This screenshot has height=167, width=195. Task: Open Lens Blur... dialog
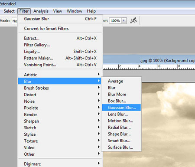coord(121,114)
